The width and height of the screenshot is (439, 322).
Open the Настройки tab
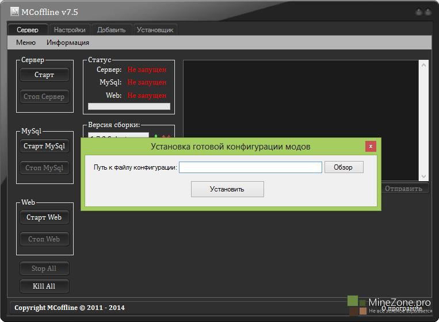coord(70,30)
